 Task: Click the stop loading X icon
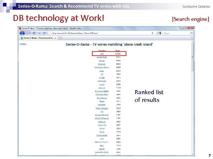click(x=39, y=33)
